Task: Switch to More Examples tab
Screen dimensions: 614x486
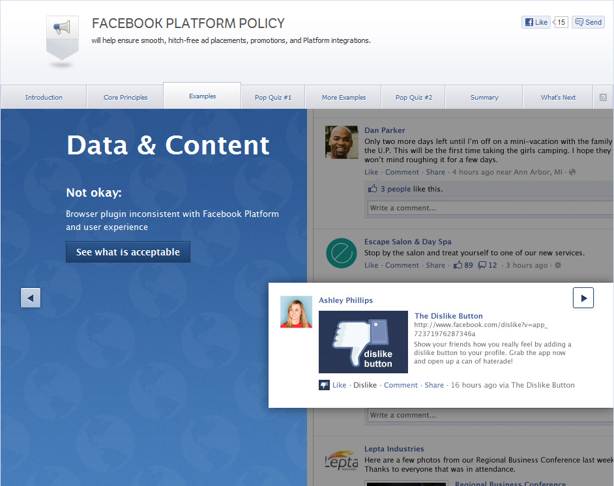Action: pyautogui.click(x=344, y=97)
